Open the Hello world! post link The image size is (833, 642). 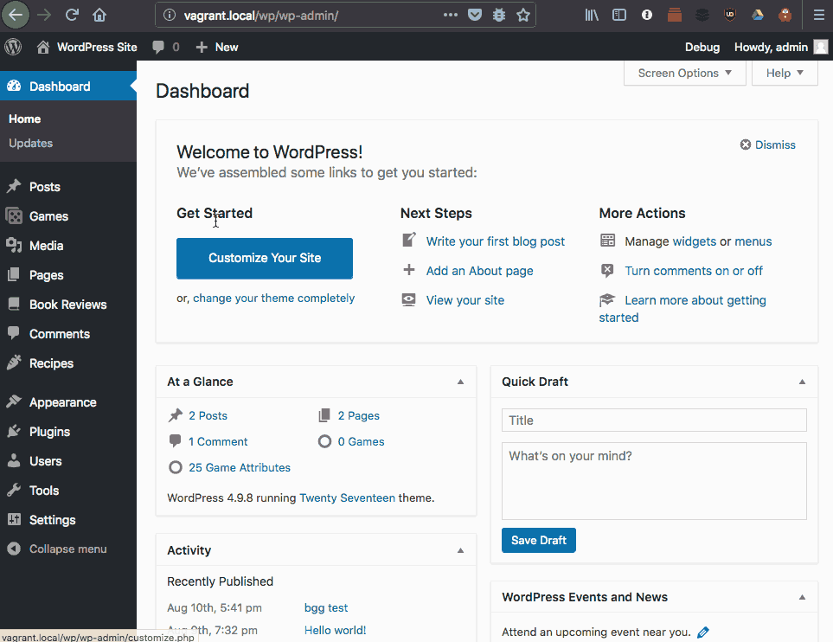click(336, 630)
